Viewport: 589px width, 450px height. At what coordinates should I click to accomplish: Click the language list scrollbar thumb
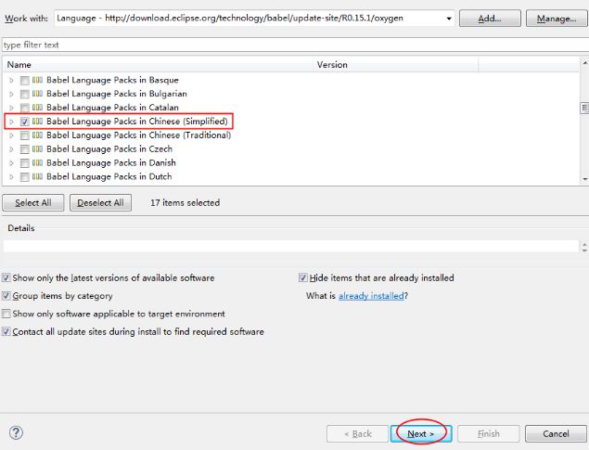(584, 109)
